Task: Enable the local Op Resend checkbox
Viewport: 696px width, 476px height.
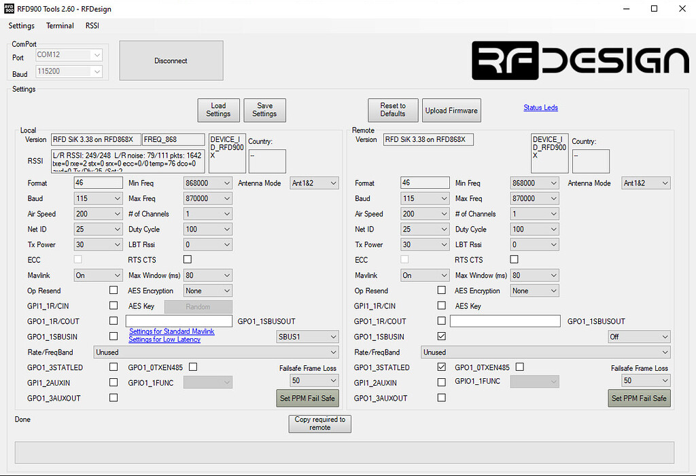Action: click(x=114, y=290)
